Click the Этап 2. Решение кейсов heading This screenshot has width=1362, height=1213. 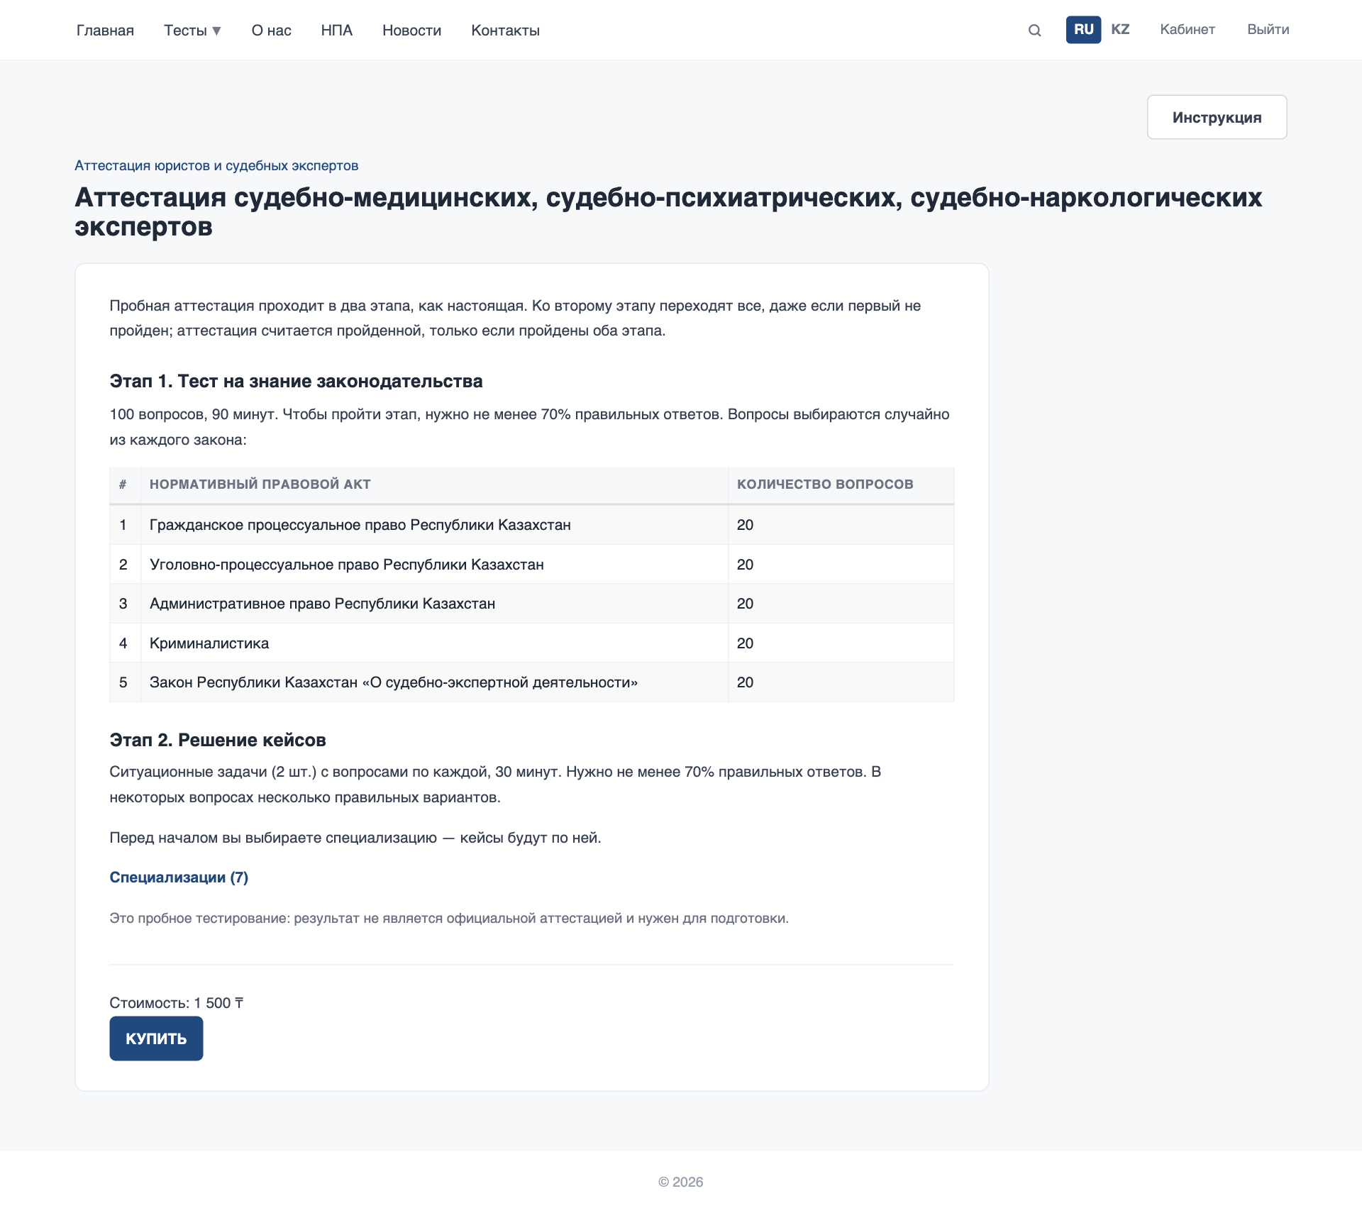218,740
